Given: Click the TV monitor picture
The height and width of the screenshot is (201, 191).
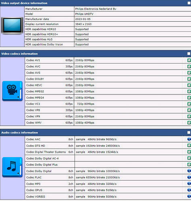Looking at the screenshot, I should pyautogui.click(x=12, y=26).
